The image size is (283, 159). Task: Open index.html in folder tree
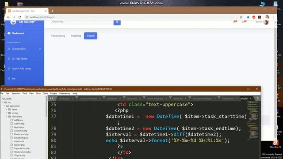(x=19, y=141)
